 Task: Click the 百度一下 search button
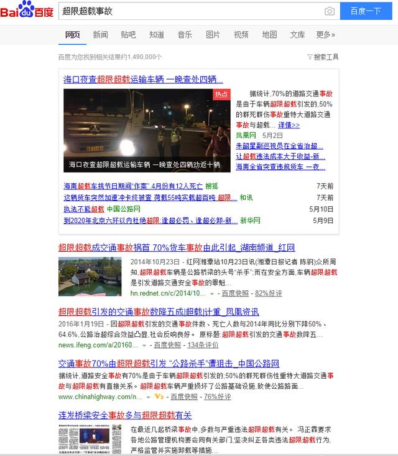366,11
